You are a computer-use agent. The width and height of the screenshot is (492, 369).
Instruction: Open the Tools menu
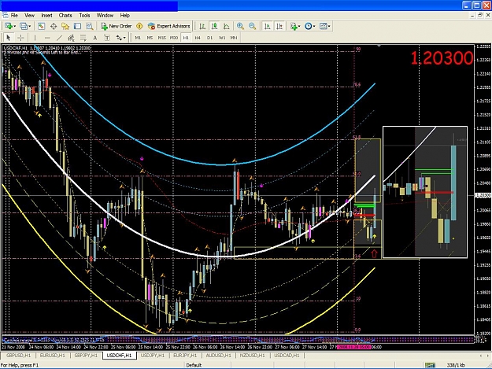(84, 16)
